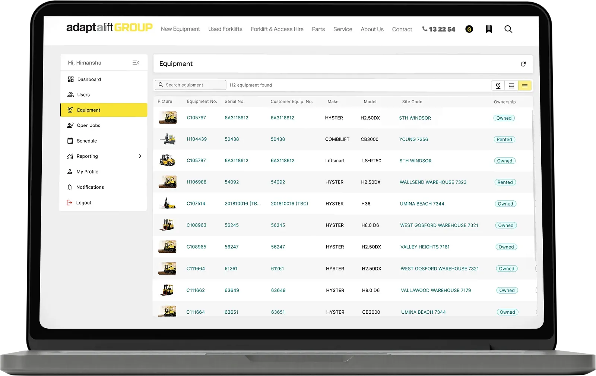596x376 pixels.
Task: Open Notifications in the sidebar
Action: click(104, 187)
